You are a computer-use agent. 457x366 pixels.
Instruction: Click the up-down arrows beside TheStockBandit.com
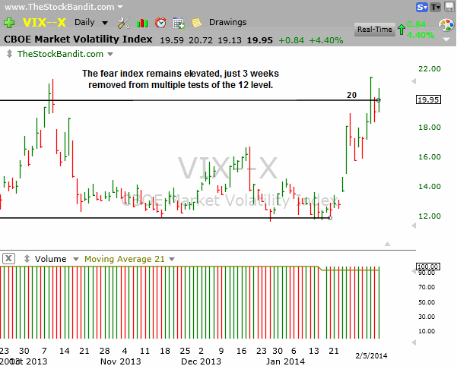click(x=9, y=54)
